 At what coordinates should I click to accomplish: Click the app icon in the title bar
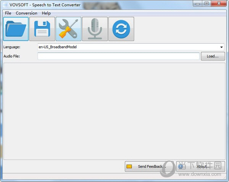click(x=5, y=5)
